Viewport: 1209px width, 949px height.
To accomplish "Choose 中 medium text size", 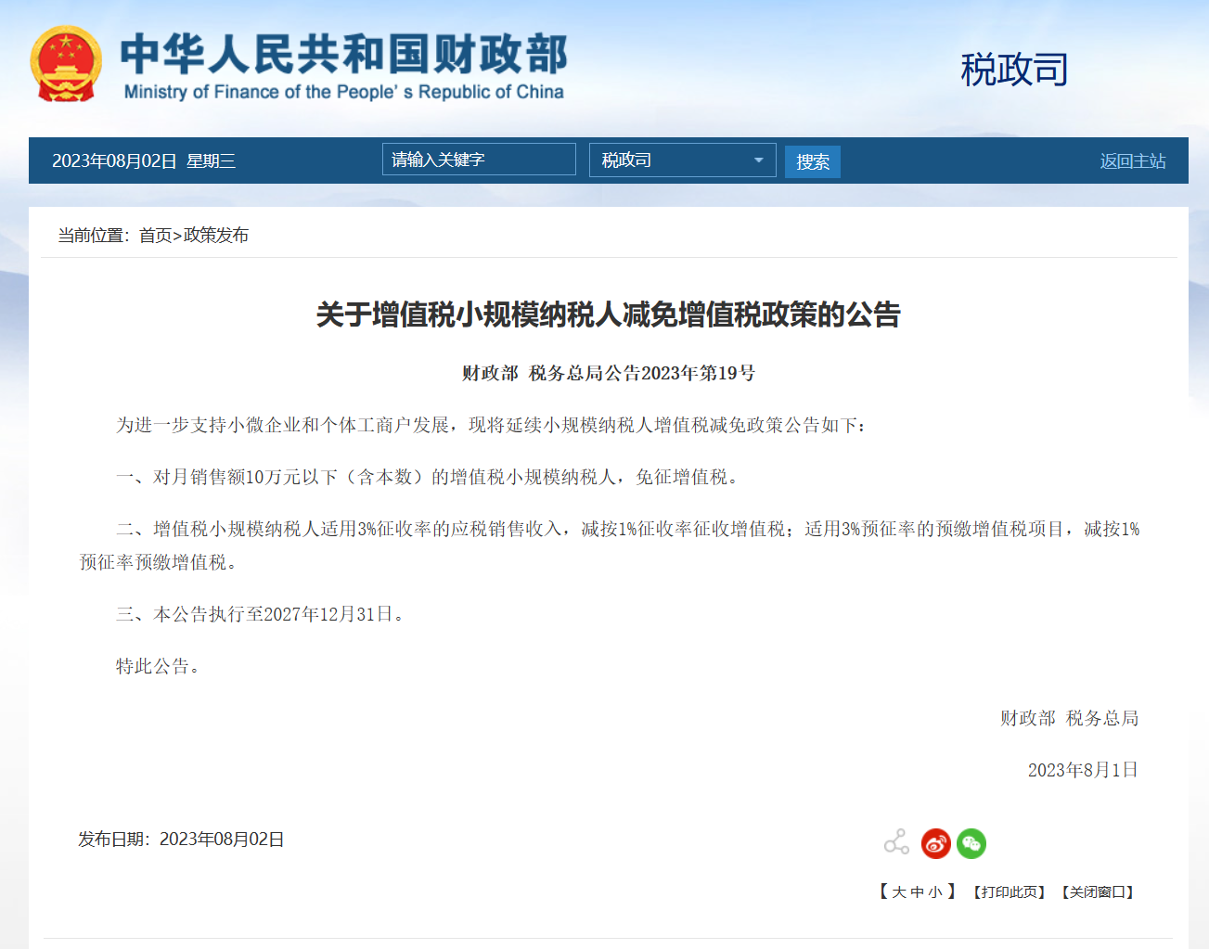I will pyautogui.click(x=919, y=891).
